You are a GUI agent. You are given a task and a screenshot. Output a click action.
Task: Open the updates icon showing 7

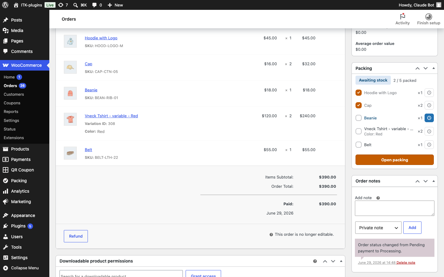click(x=61, y=5)
